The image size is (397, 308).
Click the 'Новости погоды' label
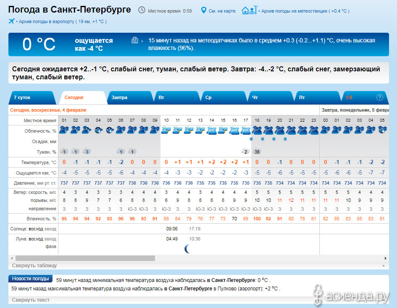coord(30,279)
